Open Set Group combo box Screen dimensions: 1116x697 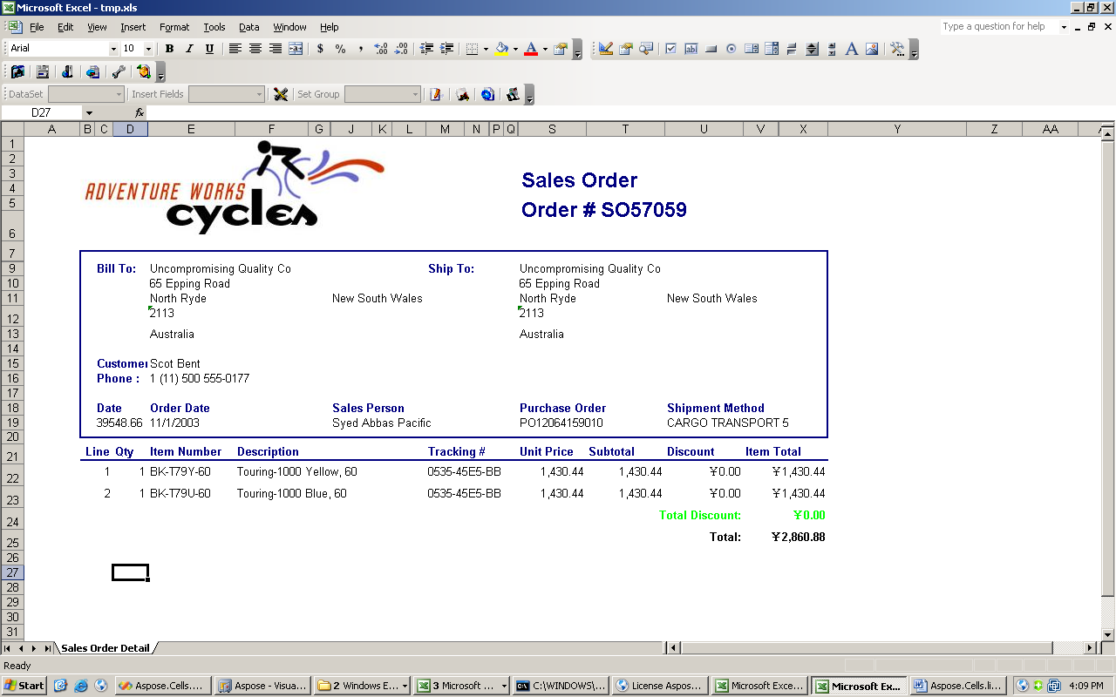[x=383, y=94]
